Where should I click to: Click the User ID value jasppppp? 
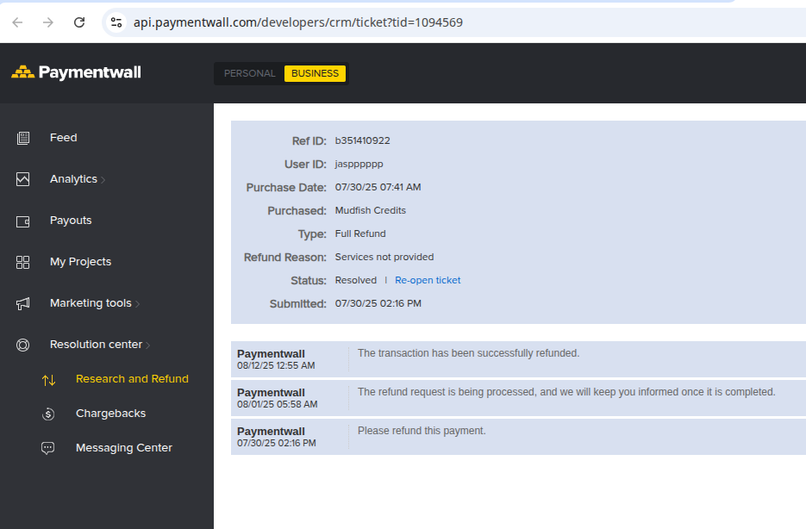[x=359, y=165]
